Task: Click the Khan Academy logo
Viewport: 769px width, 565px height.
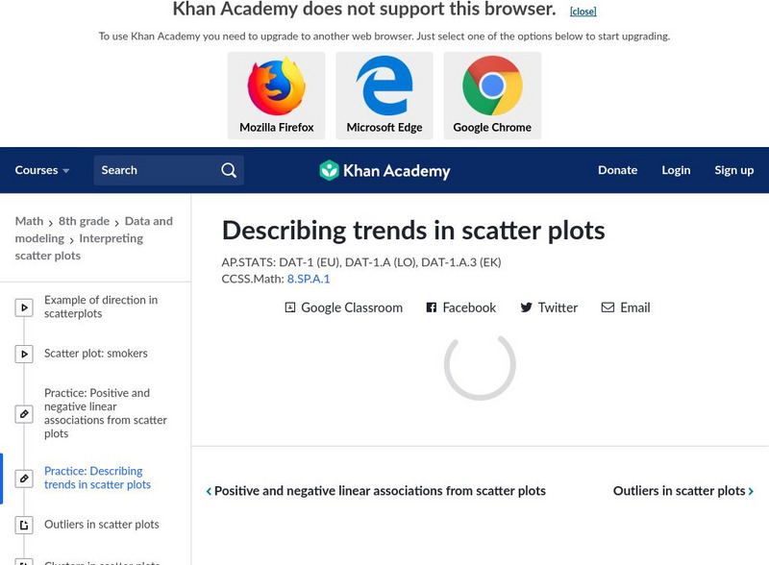Action: coord(384,171)
